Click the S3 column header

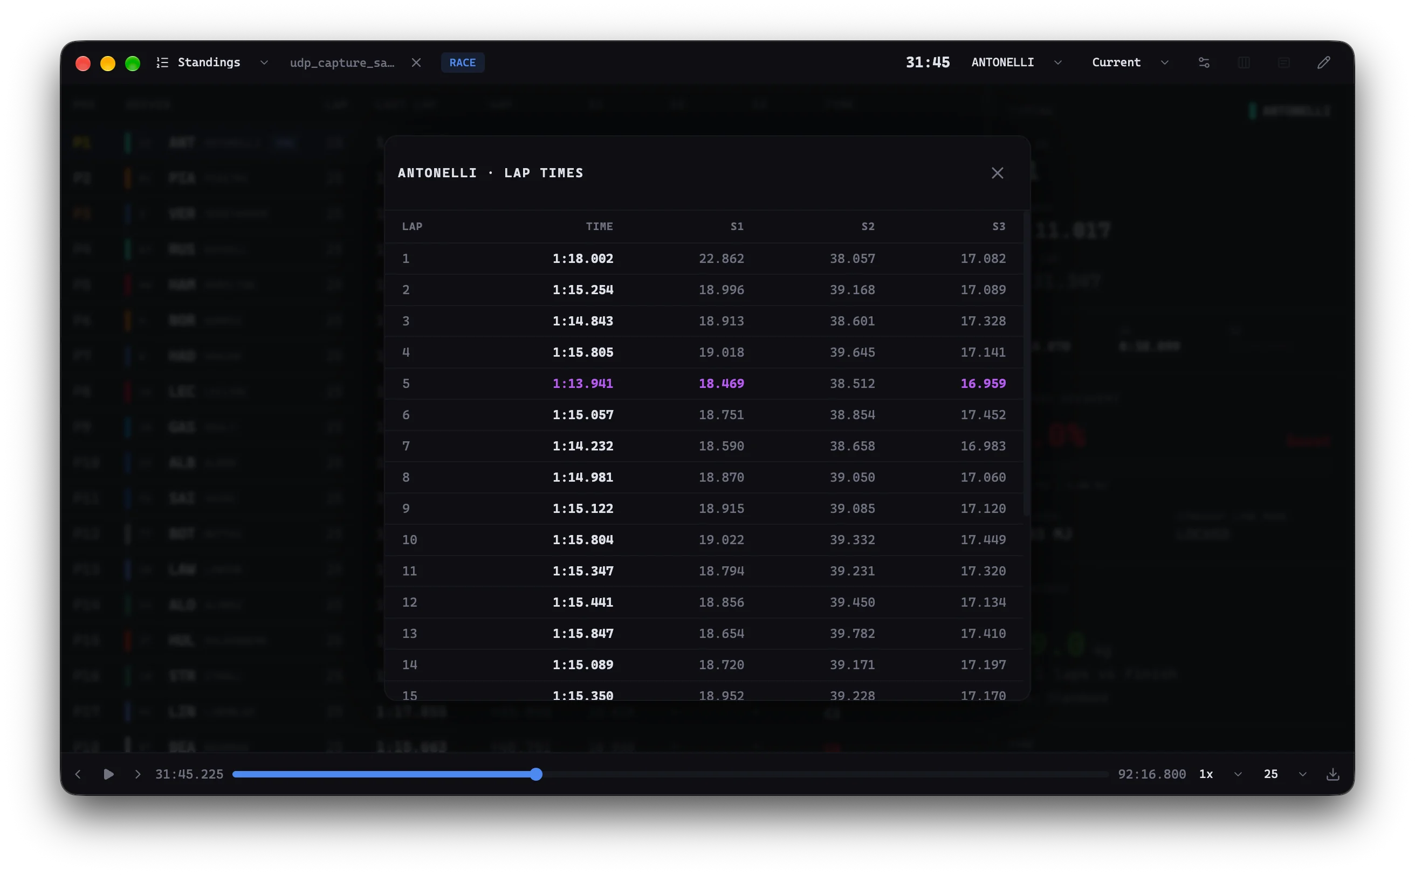999,226
